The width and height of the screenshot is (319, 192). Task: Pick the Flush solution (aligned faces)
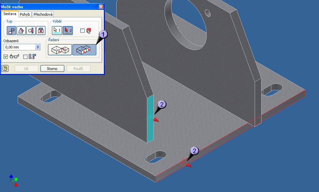[84, 50]
